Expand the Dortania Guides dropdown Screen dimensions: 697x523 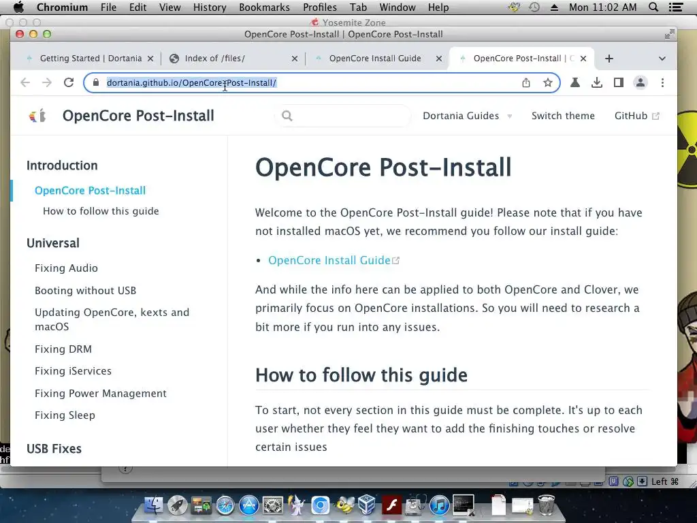click(x=467, y=116)
